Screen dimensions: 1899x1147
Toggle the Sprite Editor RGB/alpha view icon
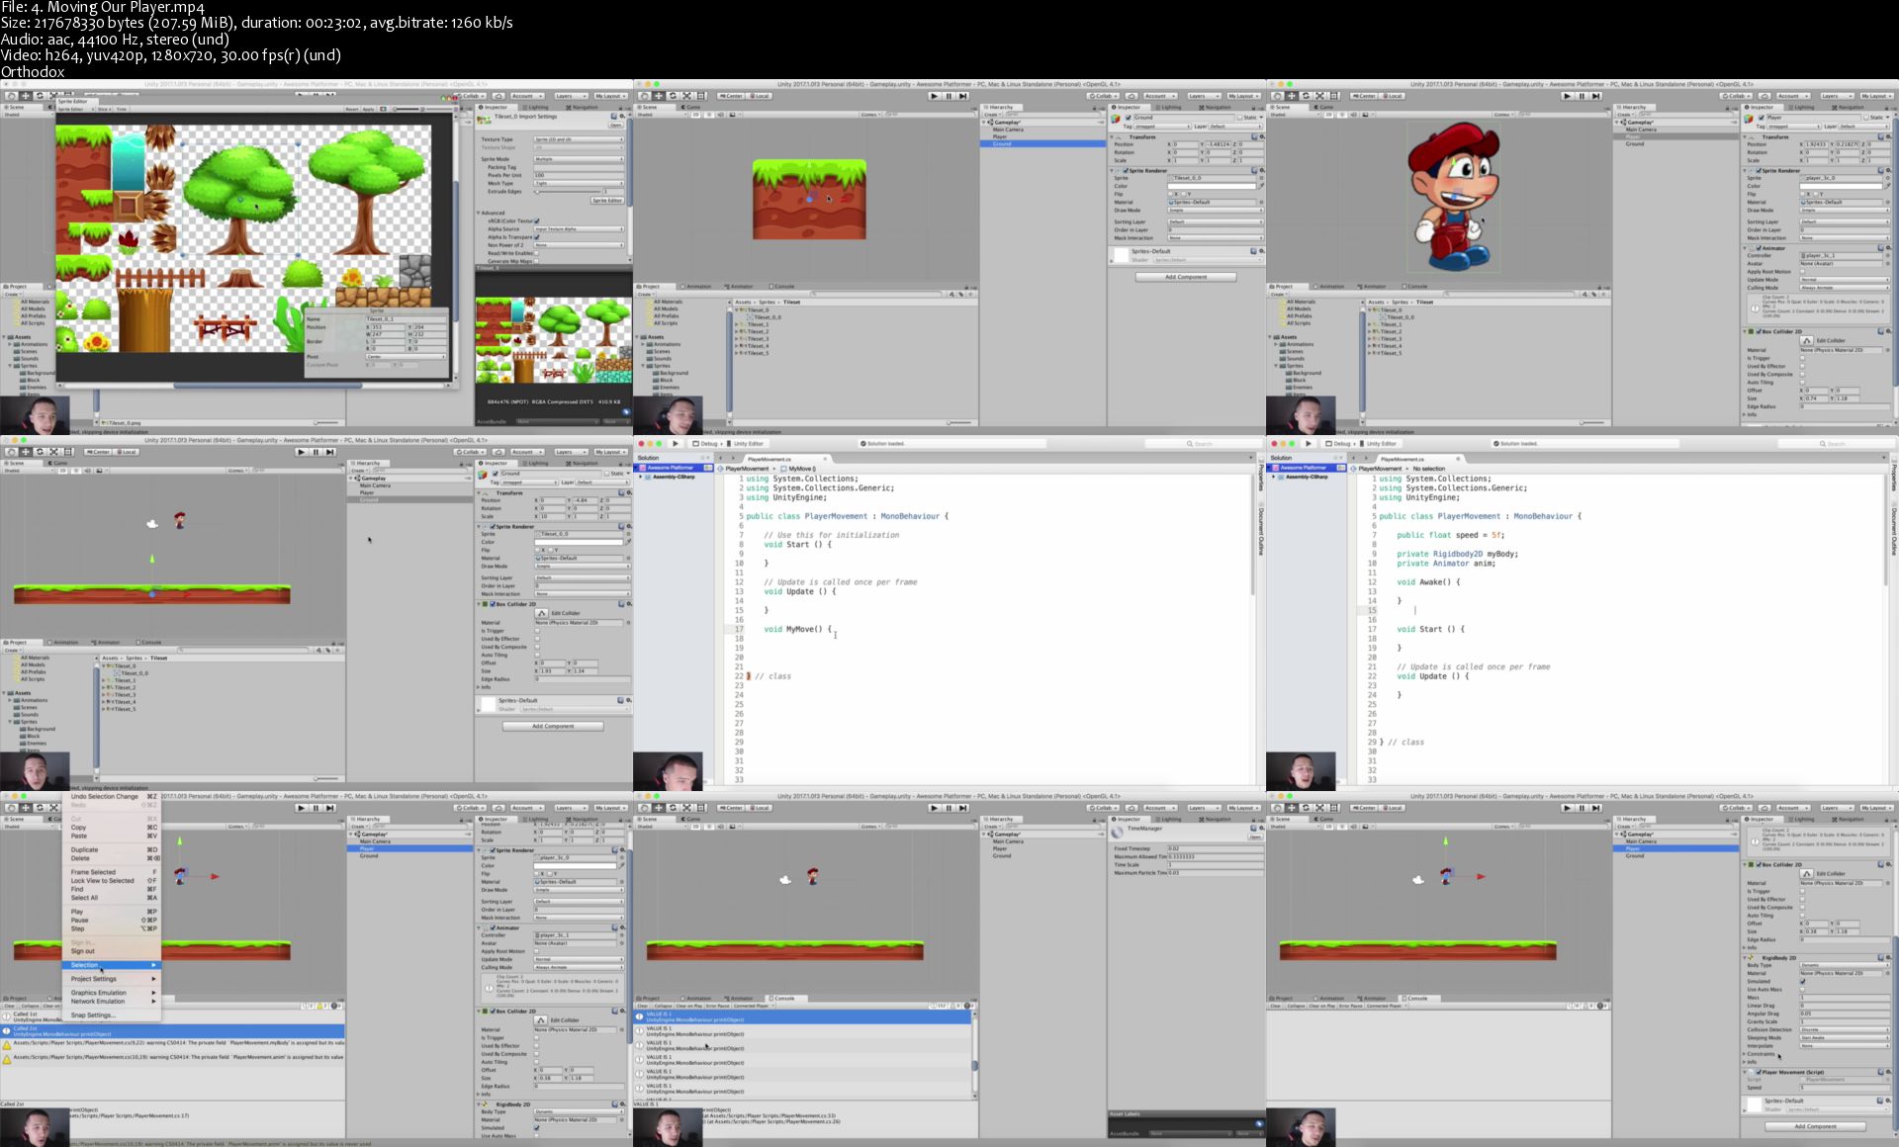(383, 109)
